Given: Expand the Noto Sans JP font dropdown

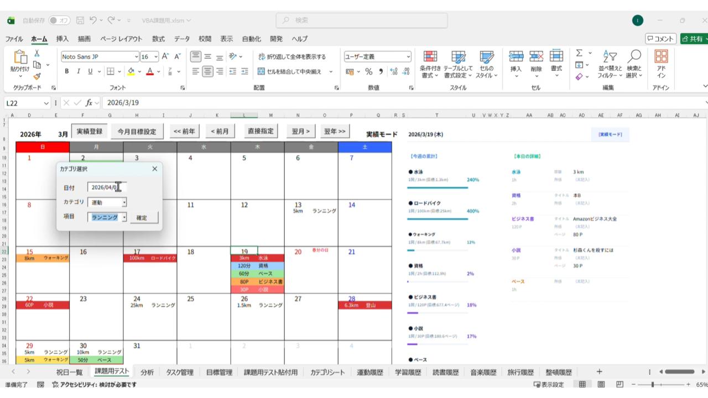Looking at the screenshot, I should [137, 56].
